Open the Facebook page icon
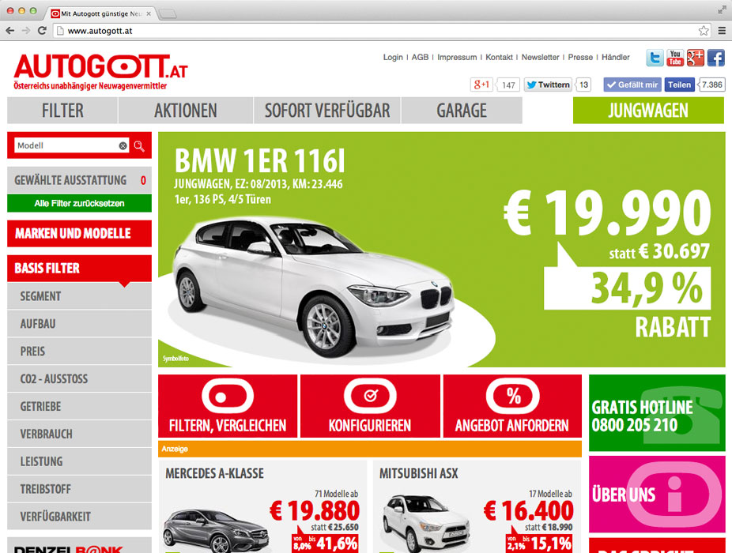 (x=715, y=58)
